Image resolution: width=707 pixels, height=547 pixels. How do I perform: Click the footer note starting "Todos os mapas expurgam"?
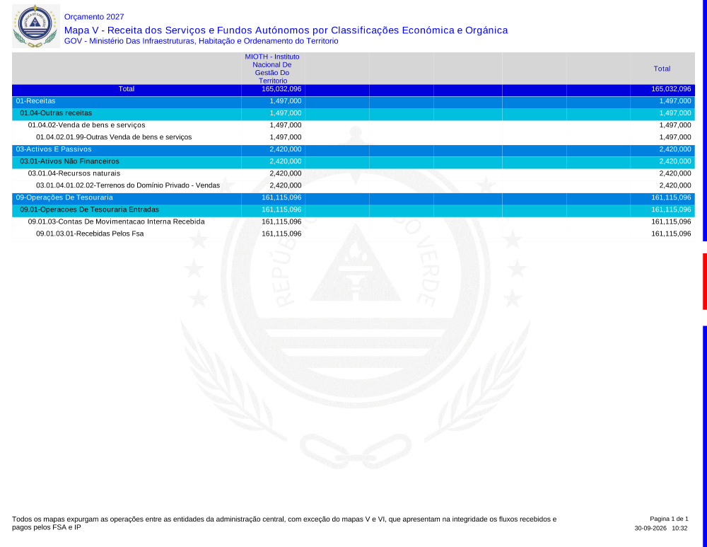[x=284, y=523]
